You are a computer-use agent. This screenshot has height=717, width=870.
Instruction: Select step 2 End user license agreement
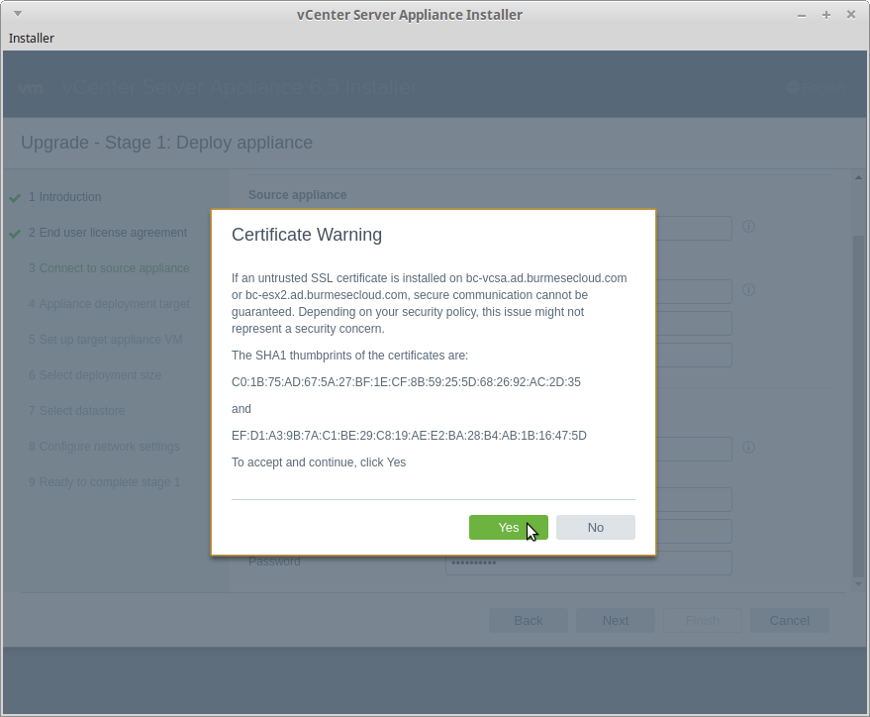click(108, 233)
